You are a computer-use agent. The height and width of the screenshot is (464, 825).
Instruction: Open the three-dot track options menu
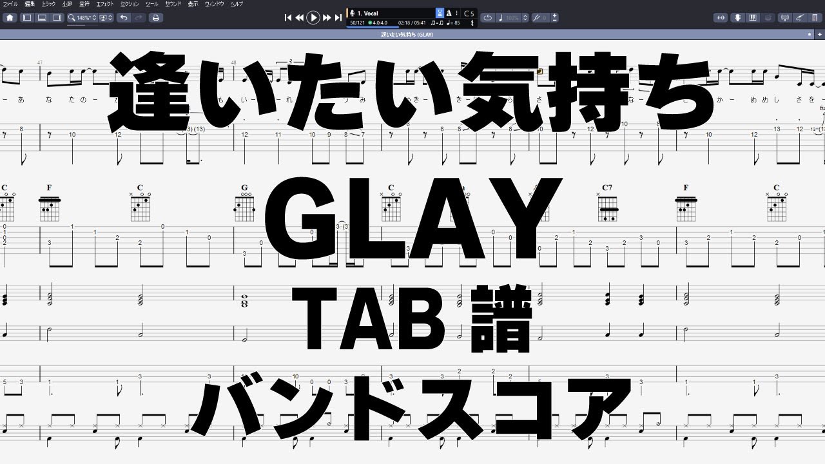pos(457,13)
